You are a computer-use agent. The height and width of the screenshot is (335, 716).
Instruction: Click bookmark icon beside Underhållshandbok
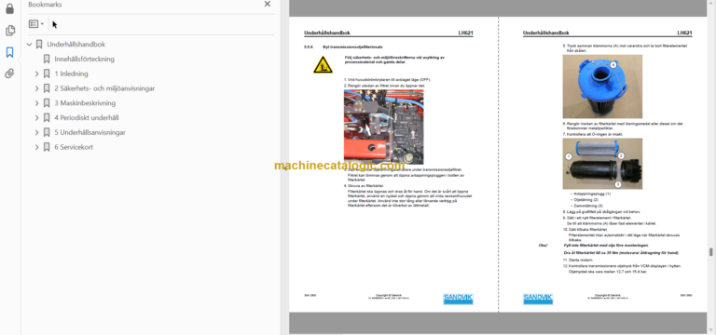39,45
